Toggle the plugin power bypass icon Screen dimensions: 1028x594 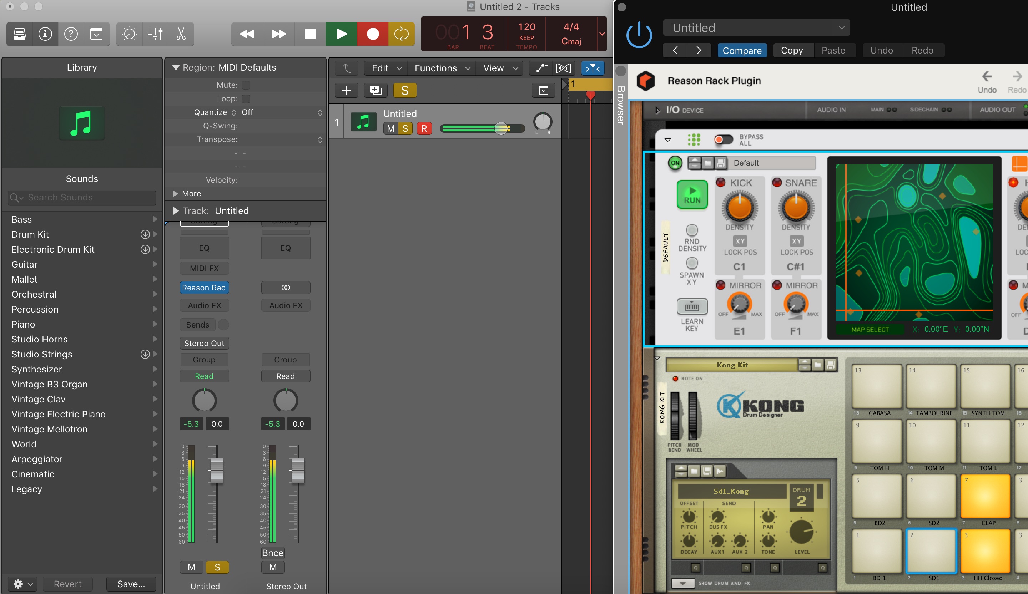[639, 35]
